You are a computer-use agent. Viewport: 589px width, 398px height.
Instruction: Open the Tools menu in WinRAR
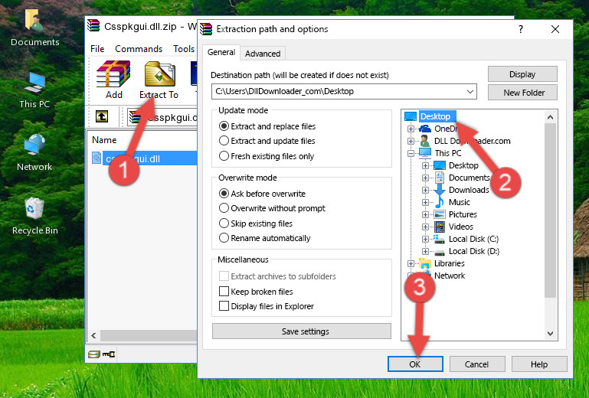[184, 49]
